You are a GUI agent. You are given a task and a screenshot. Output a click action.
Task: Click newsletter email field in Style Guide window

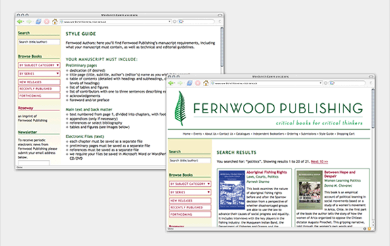33,162
